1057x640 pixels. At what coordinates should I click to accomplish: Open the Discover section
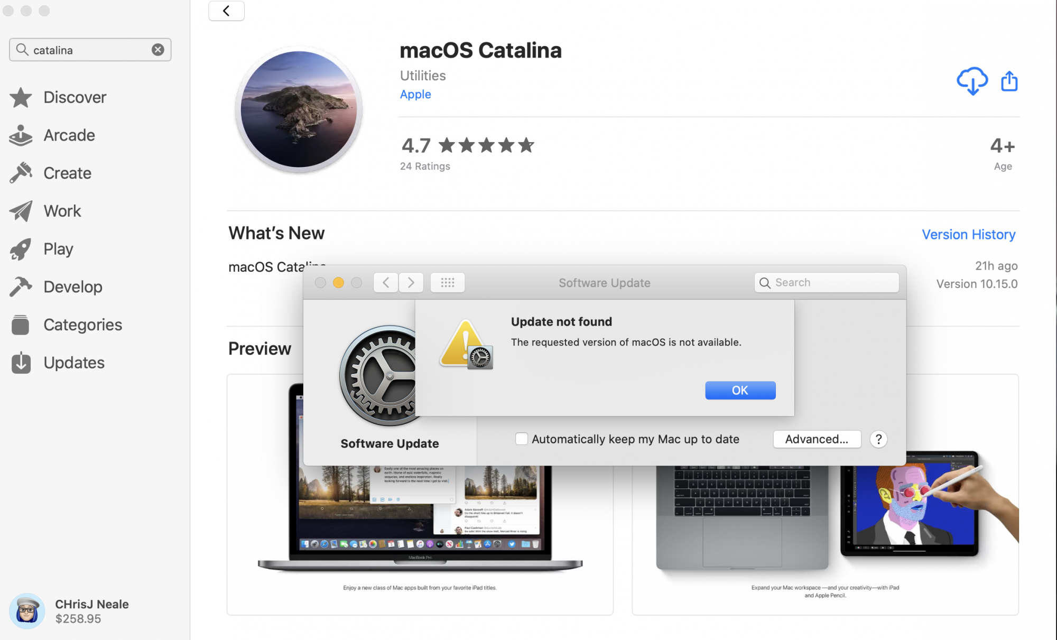point(58,97)
